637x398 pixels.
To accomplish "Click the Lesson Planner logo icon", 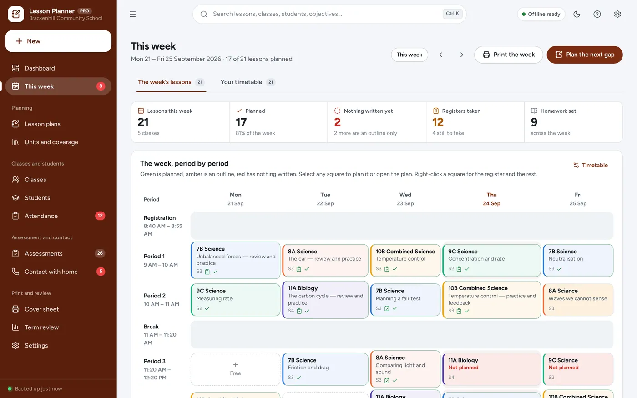I will click(x=16, y=14).
